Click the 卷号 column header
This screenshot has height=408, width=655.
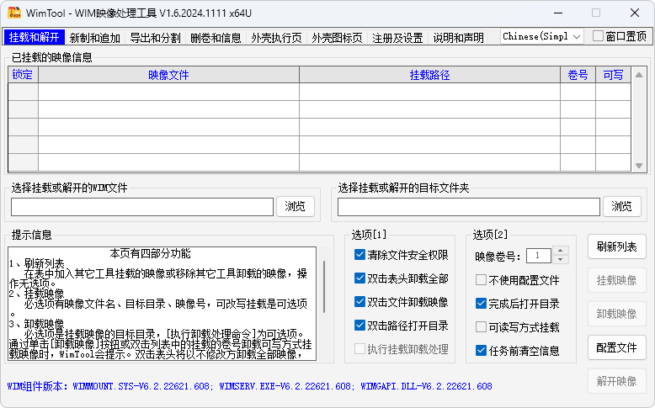(578, 75)
